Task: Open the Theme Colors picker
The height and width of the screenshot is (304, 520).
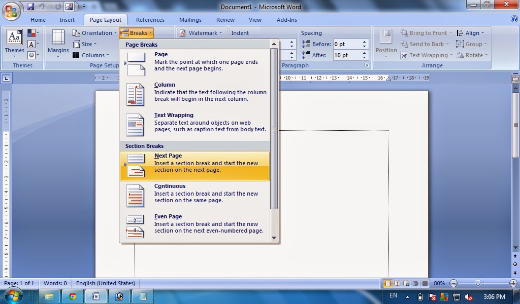Action: (32, 33)
